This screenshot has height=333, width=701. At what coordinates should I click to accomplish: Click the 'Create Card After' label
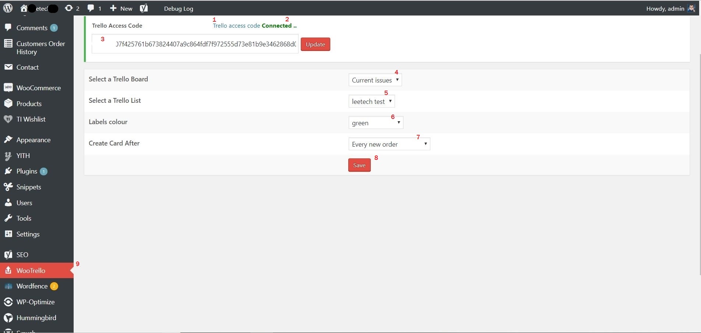coord(114,143)
